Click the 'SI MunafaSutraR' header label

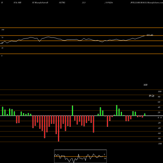pos(40,3)
